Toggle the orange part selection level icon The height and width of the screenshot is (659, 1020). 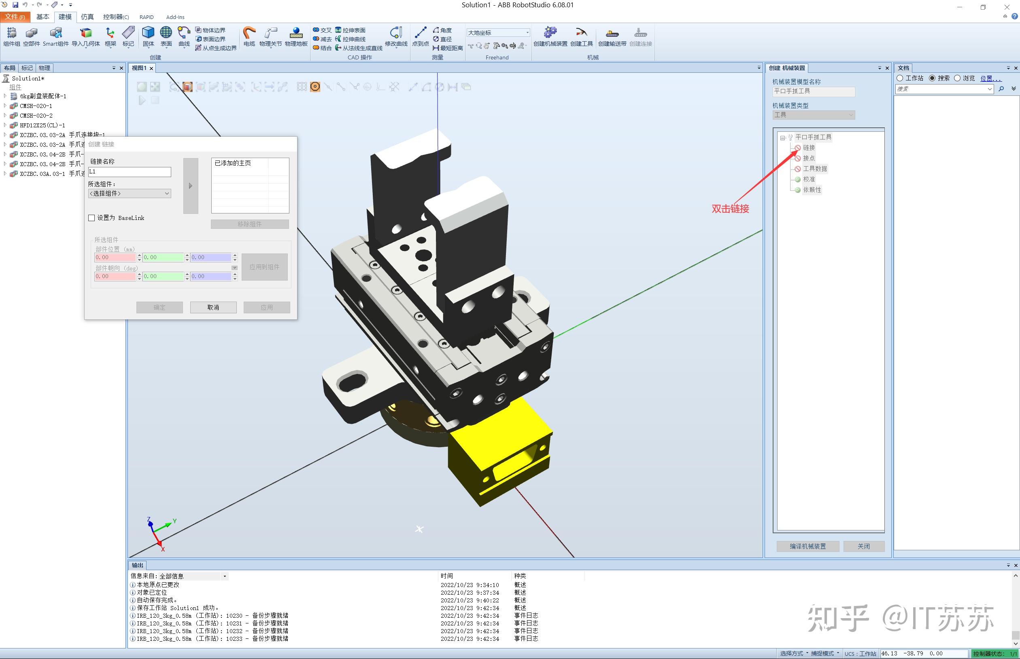(187, 87)
